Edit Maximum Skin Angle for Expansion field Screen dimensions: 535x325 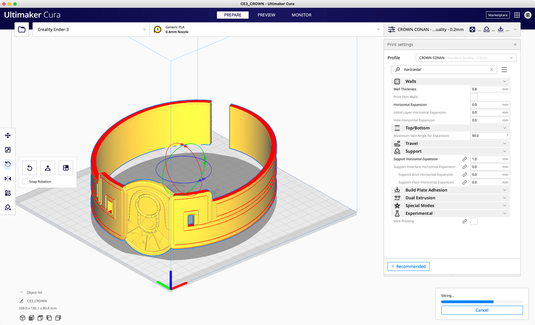pos(490,136)
